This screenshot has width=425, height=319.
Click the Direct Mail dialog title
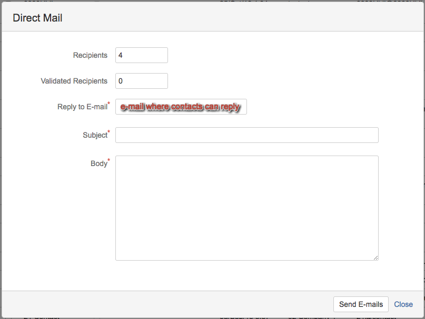point(37,18)
